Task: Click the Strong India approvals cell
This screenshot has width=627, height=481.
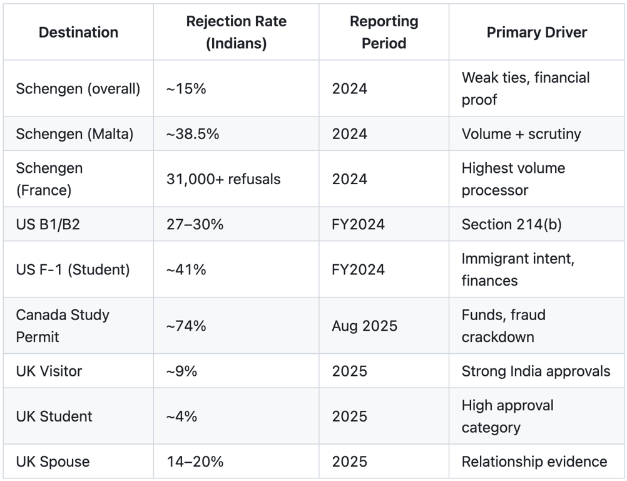Action: [537, 371]
